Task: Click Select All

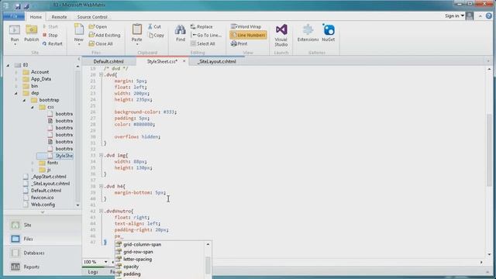Action: (x=203, y=43)
